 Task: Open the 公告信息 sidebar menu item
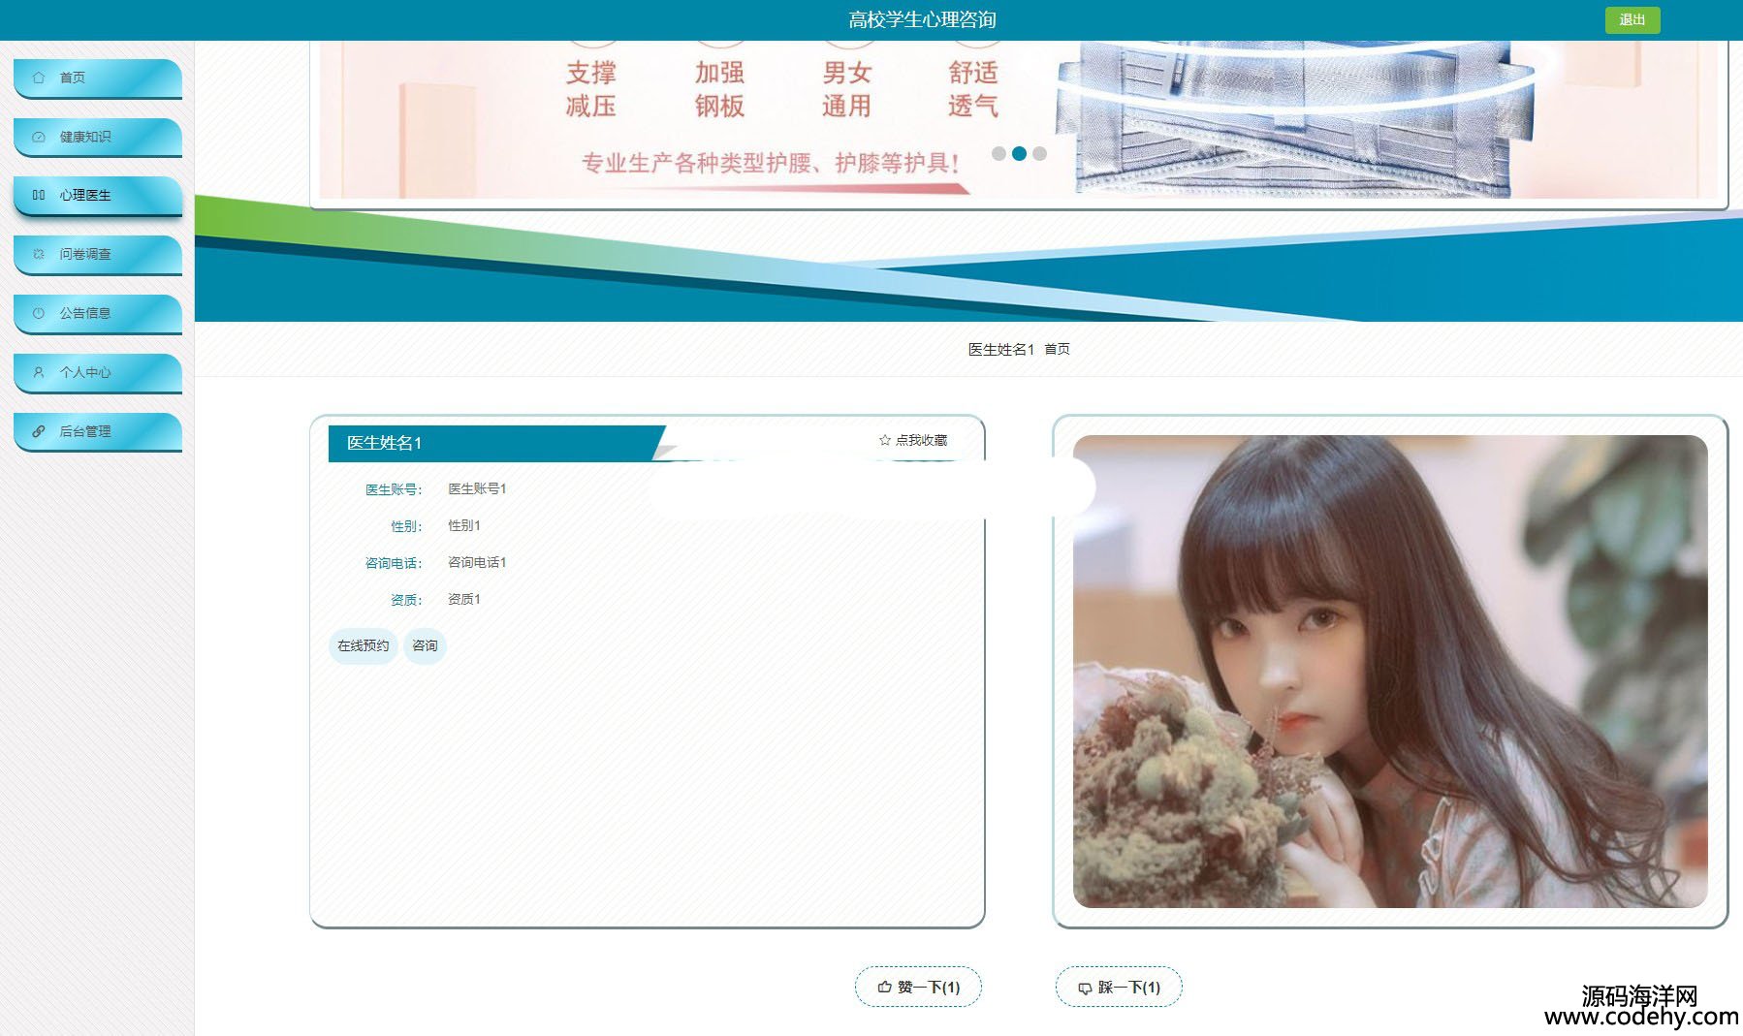98,314
